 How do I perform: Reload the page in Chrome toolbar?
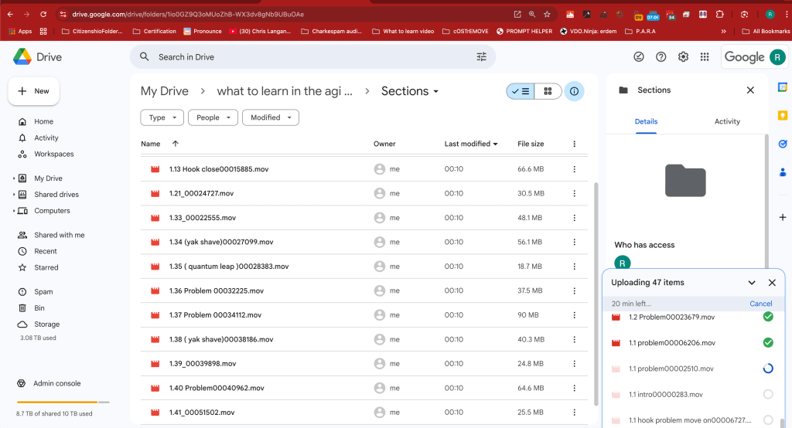(x=43, y=14)
